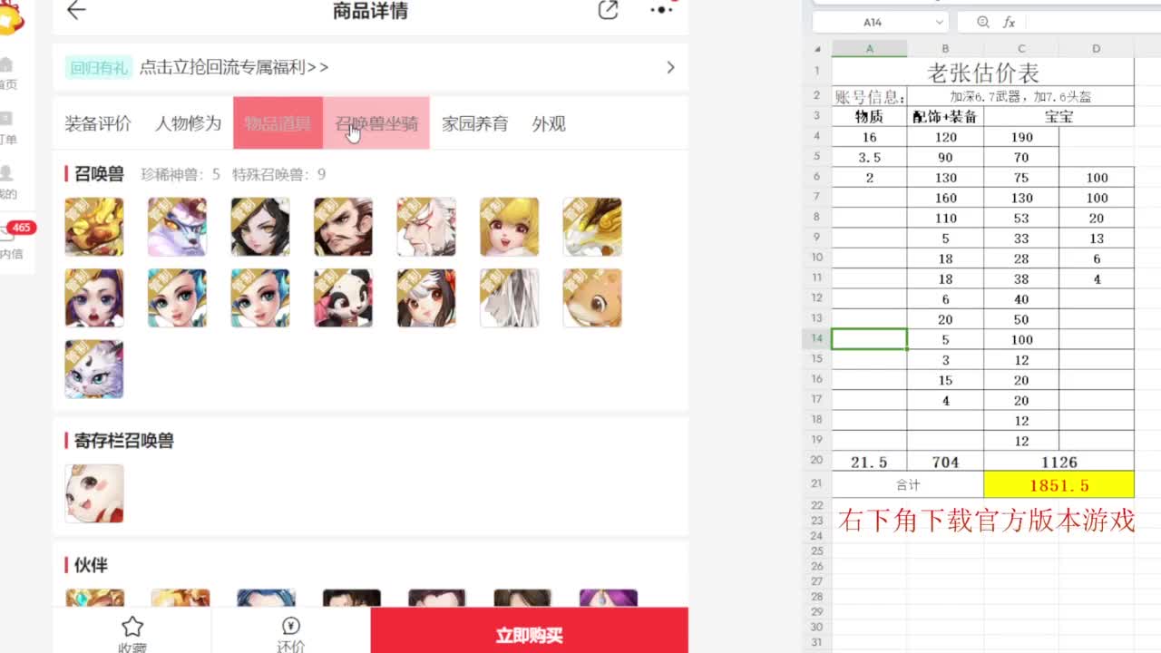Select spreadsheet column D header
This screenshot has width=1161, height=653.
point(1097,49)
